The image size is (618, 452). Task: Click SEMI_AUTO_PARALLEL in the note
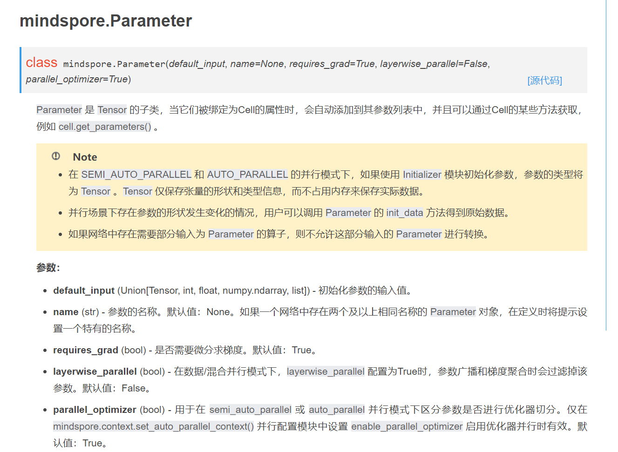click(x=136, y=175)
